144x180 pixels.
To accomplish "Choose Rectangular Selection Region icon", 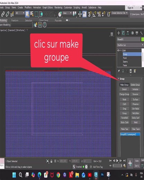I will coord(36,14).
